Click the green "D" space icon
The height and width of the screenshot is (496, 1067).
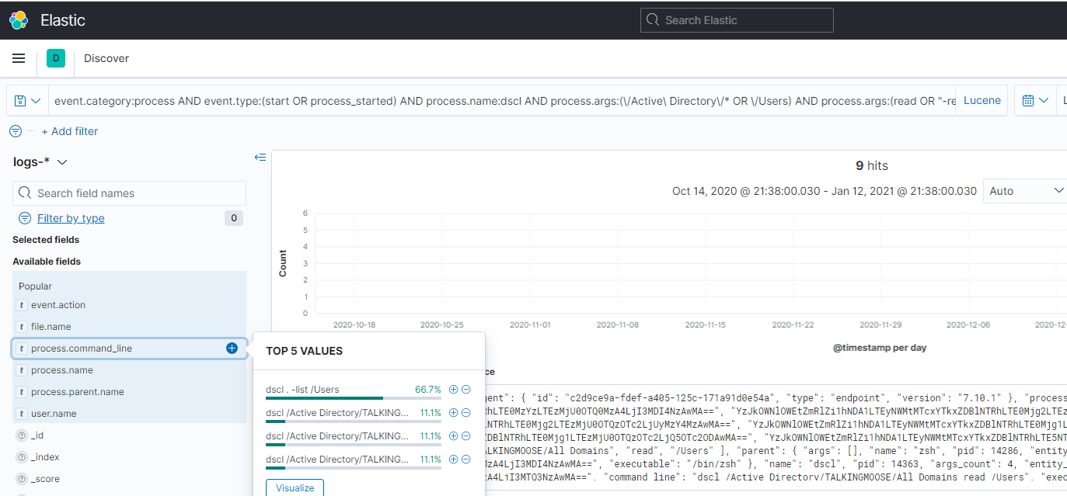pyautogui.click(x=54, y=58)
